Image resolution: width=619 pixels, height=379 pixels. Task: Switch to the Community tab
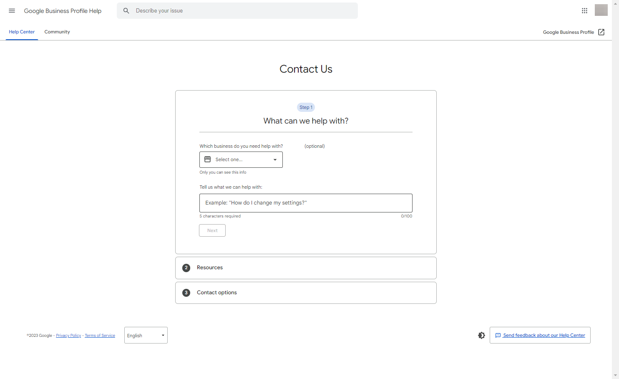coord(57,32)
